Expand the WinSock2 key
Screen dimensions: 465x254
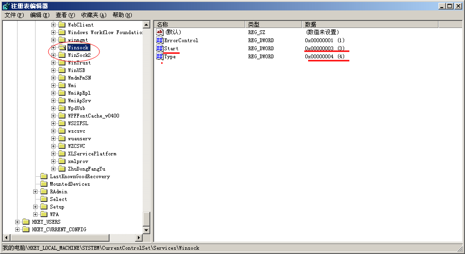pyautogui.click(x=53, y=55)
